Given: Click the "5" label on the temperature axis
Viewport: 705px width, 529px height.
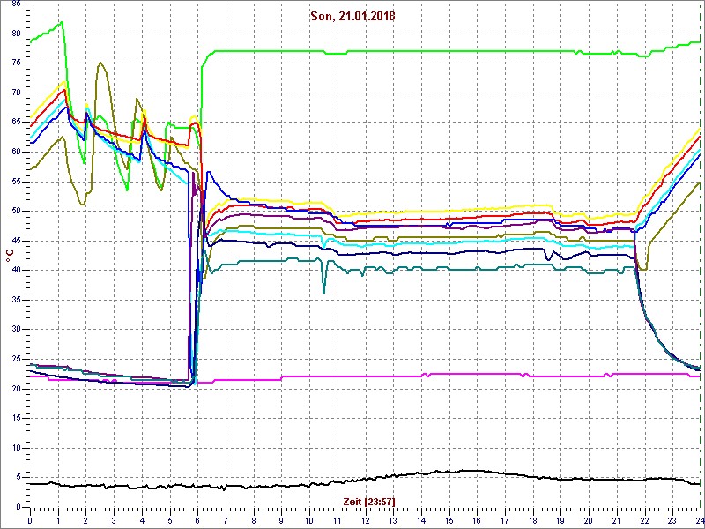Looking at the screenshot, I should click(18, 478).
